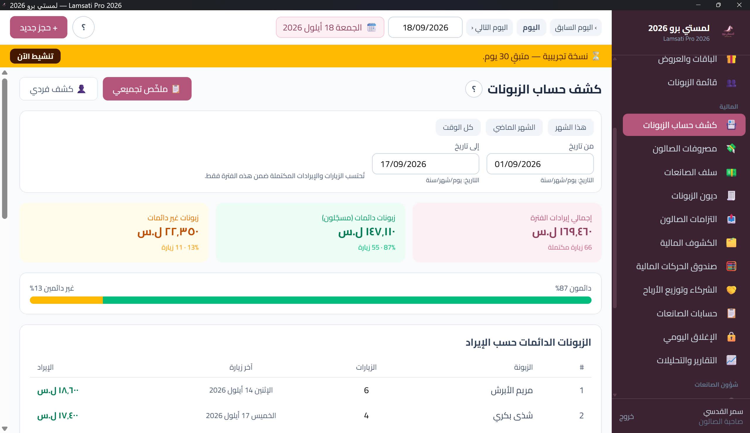Open التقارير والتحليلات menu item

pyautogui.click(x=684, y=360)
